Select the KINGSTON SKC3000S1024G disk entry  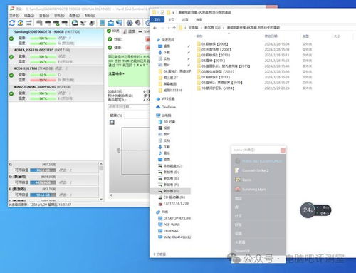[56, 93]
